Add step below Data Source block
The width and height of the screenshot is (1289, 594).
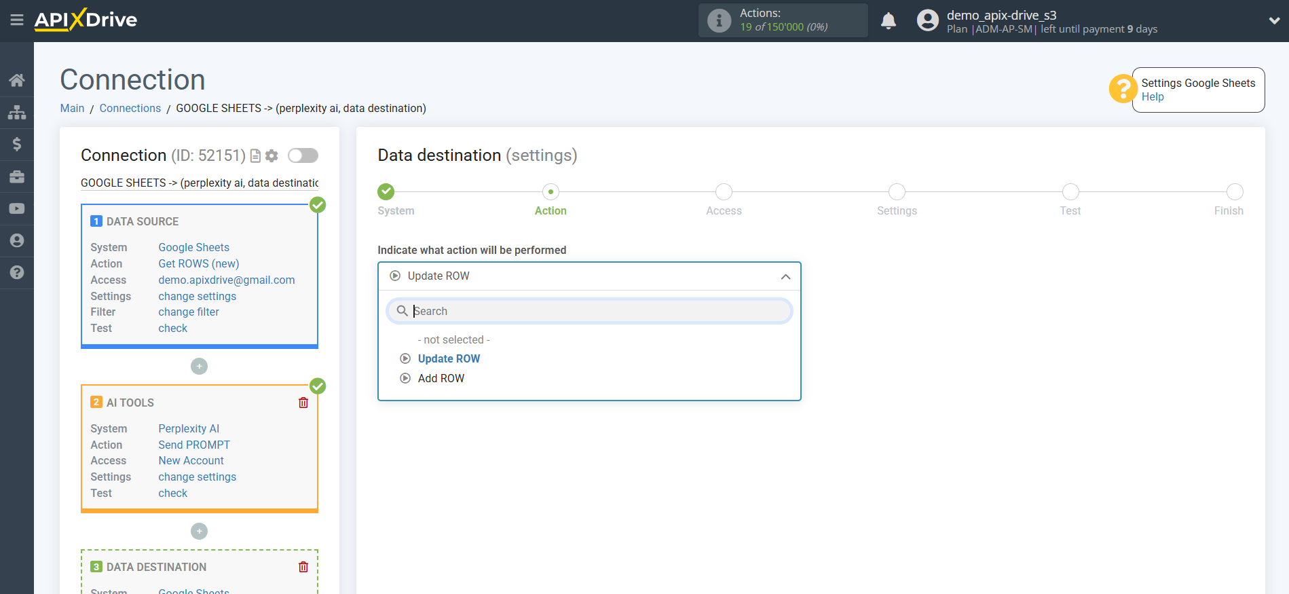(x=199, y=367)
